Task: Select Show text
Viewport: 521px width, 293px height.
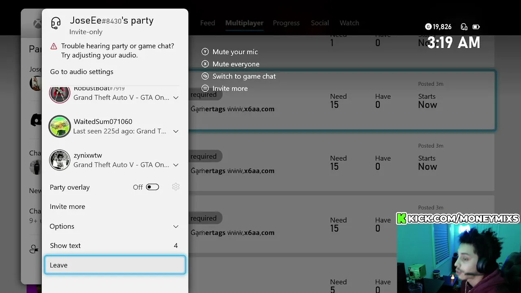Action: (115, 245)
